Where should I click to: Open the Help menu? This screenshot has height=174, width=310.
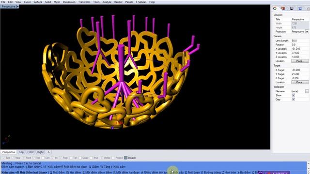point(152,2)
